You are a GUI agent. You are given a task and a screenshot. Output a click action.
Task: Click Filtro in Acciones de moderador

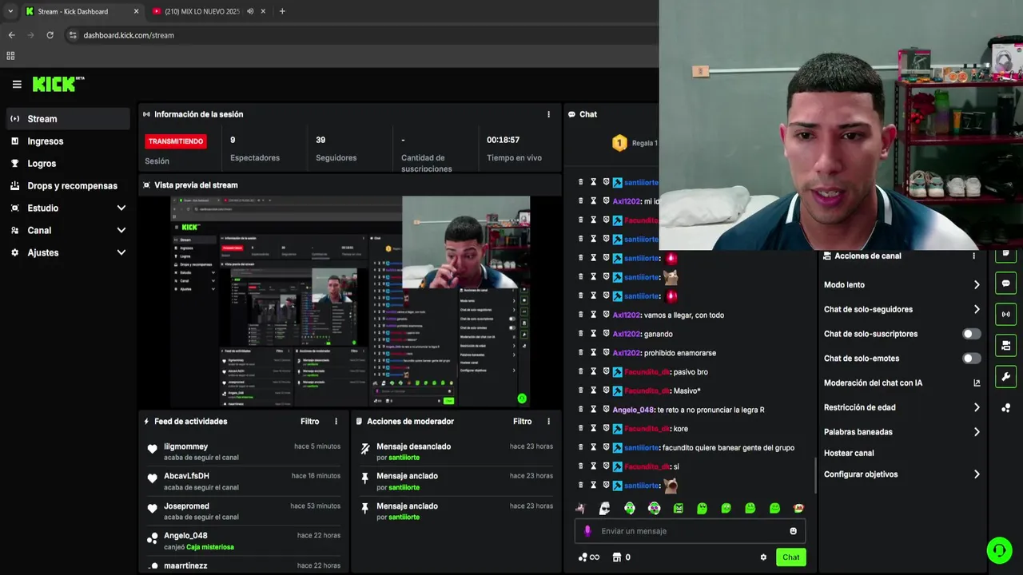523,422
